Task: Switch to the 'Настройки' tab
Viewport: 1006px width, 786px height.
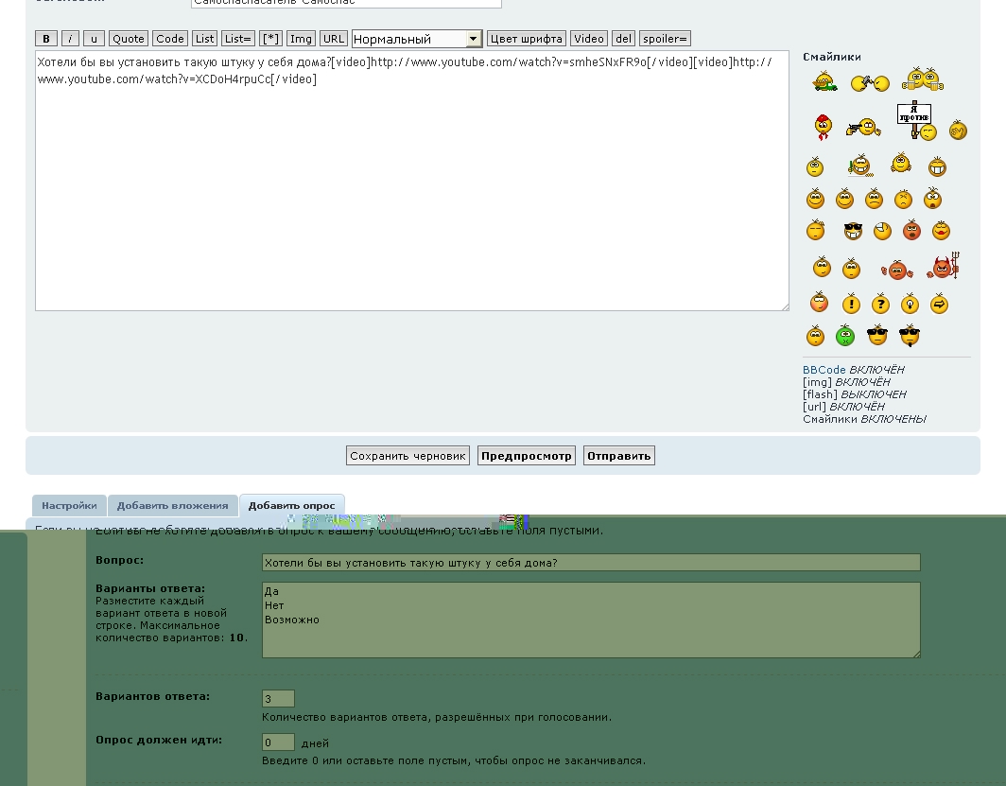Action: [x=69, y=506]
